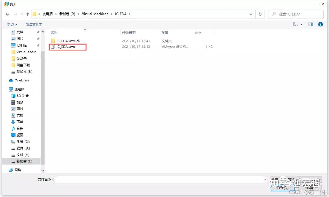Go up one folder level
329x197 pixels.
tap(27, 14)
